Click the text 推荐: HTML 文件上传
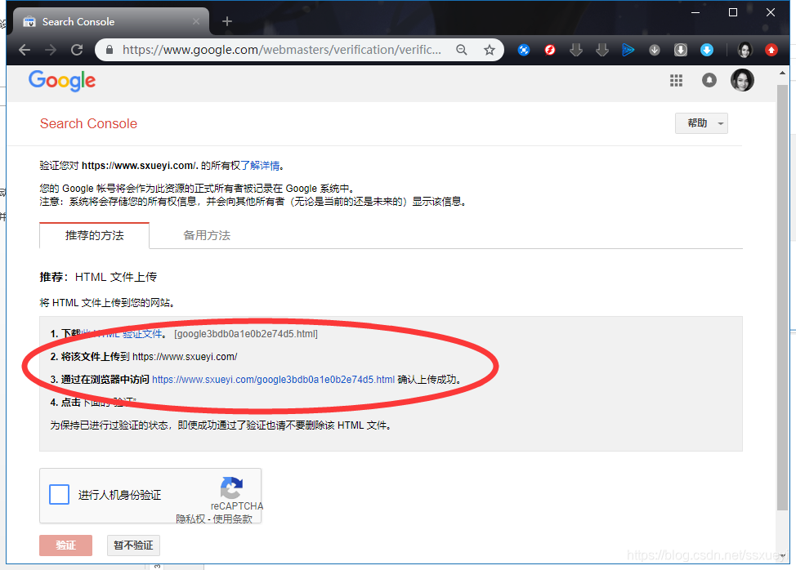796x570 pixels. pos(99,277)
